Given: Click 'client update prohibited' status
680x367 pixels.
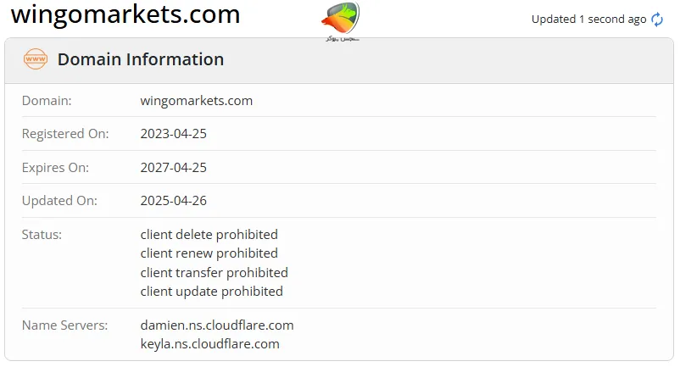Looking at the screenshot, I should click(x=211, y=292).
